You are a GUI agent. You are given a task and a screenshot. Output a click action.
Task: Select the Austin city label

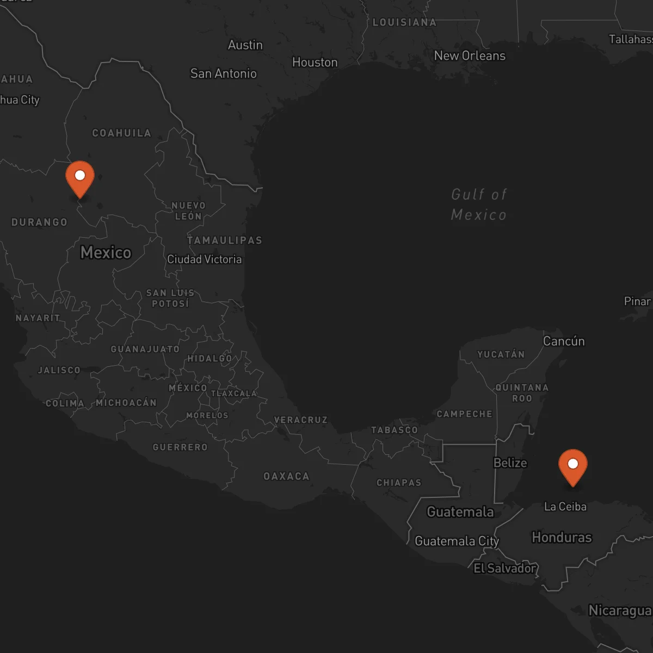coord(245,45)
